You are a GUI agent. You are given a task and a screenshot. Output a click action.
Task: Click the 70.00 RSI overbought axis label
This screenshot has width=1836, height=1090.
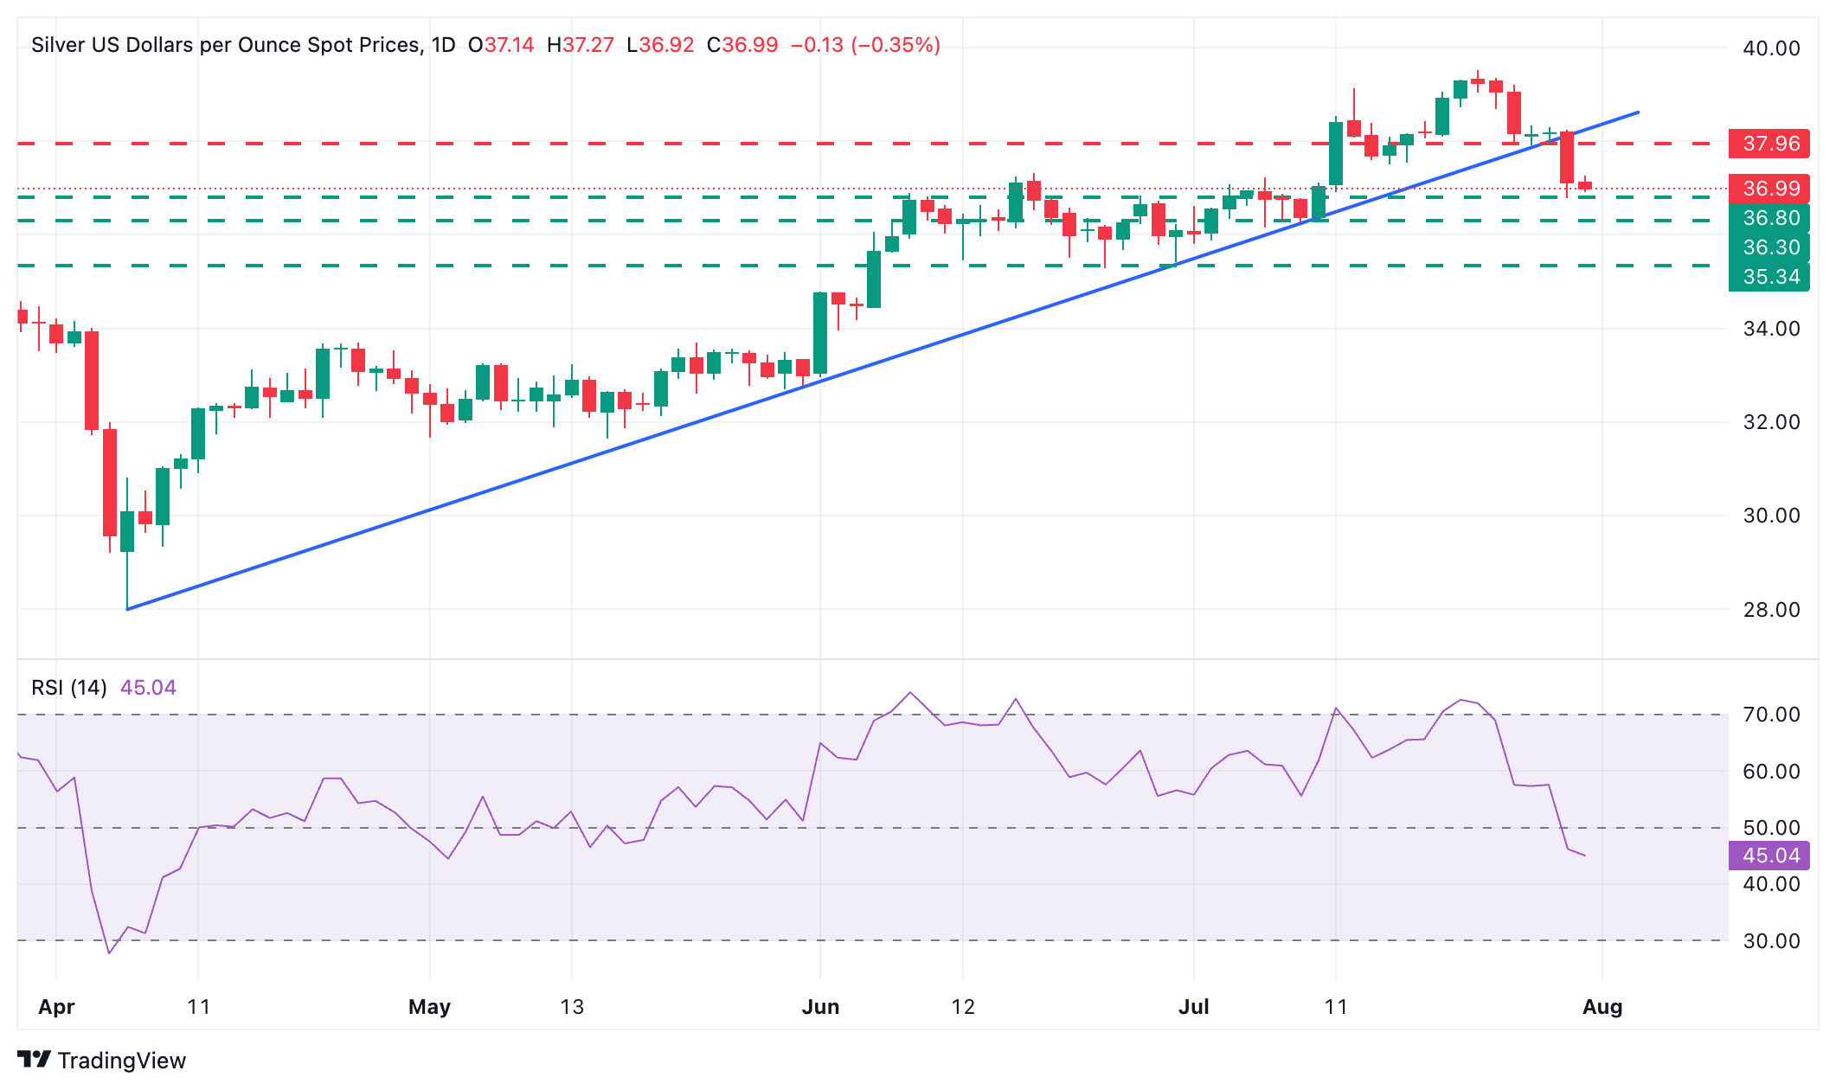coord(1771,715)
